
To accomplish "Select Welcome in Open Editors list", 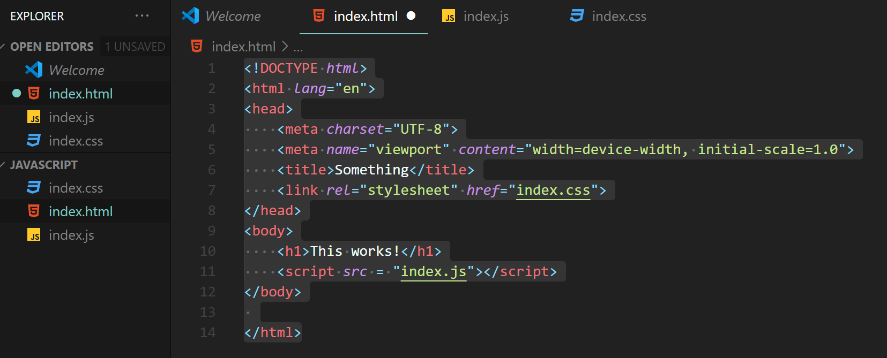I will 85,70.
